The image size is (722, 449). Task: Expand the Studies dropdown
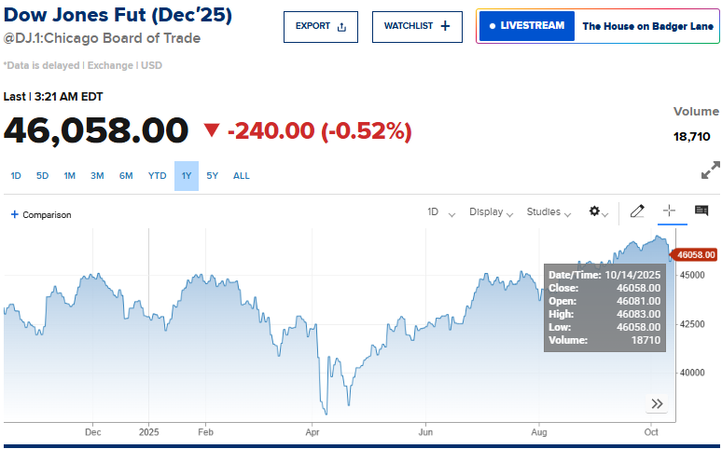tap(548, 212)
